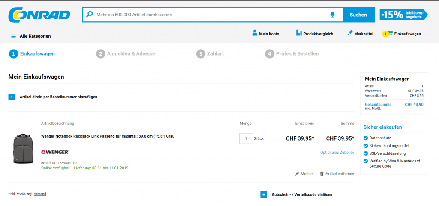This screenshot has height=206, width=439.
Task: Click the trash icon to remove article
Action: tap(322, 174)
